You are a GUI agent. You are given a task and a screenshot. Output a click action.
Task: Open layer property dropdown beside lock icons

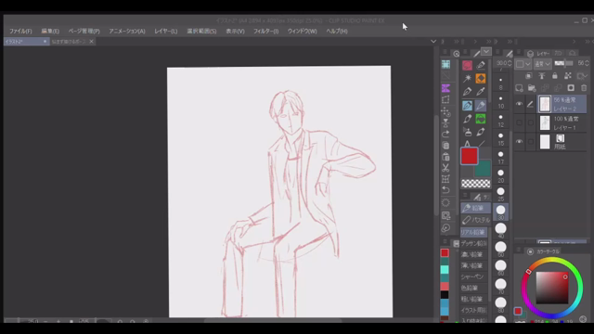coord(582,76)
